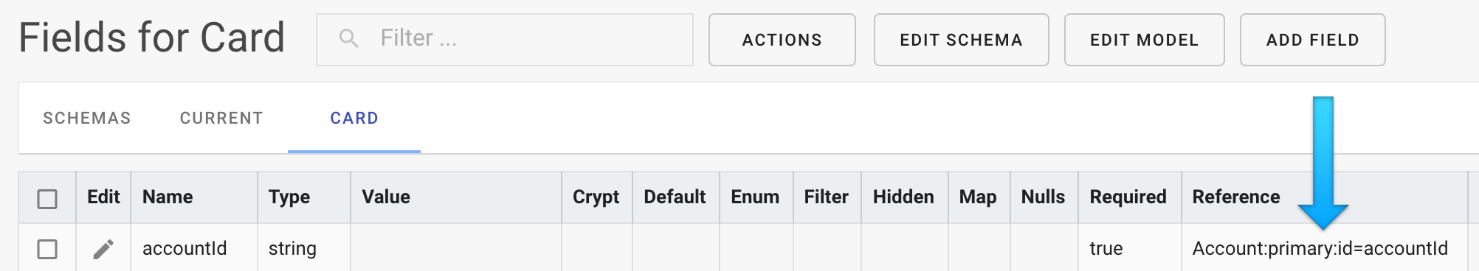Image resolution: width=1479 pixels, height=271 pixels.
Task: Click the Edit Model button
Action: [1145, 40]
